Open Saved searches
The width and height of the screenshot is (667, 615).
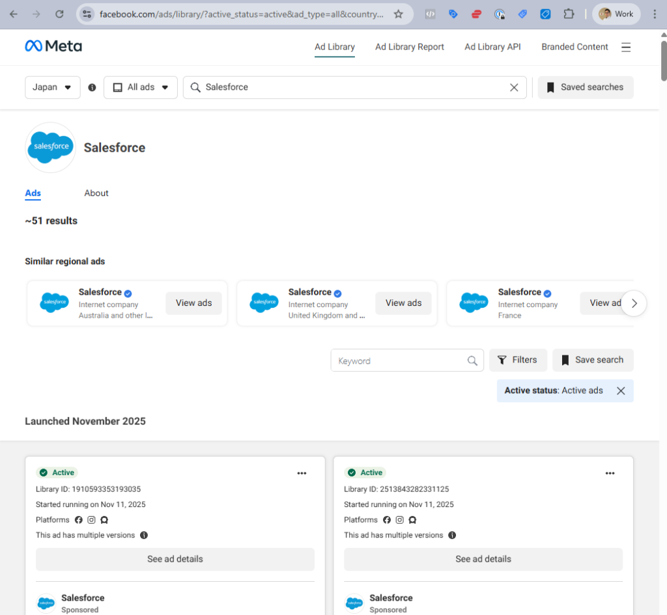585,87
